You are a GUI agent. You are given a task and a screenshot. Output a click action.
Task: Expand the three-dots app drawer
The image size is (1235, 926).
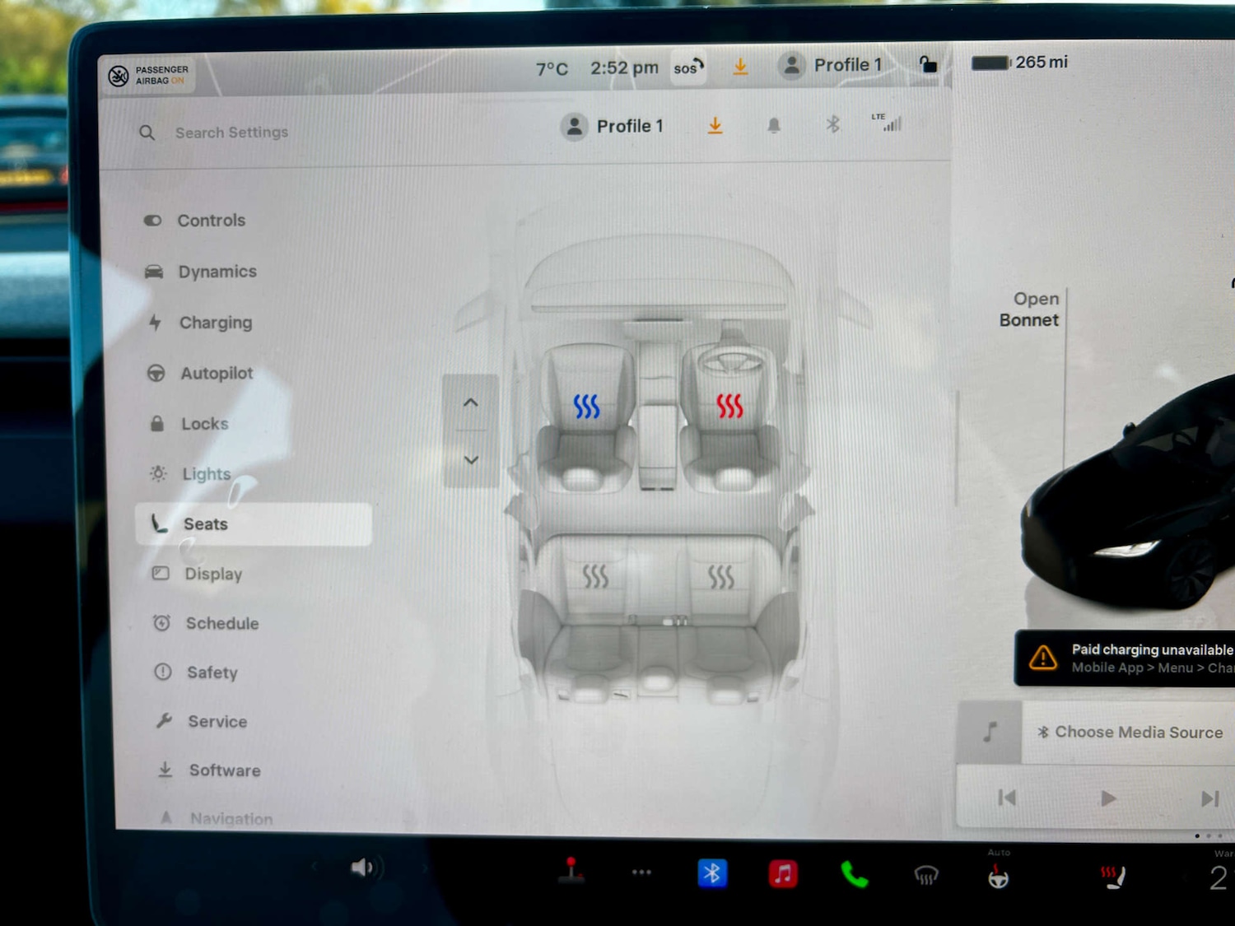click(641, 873)
